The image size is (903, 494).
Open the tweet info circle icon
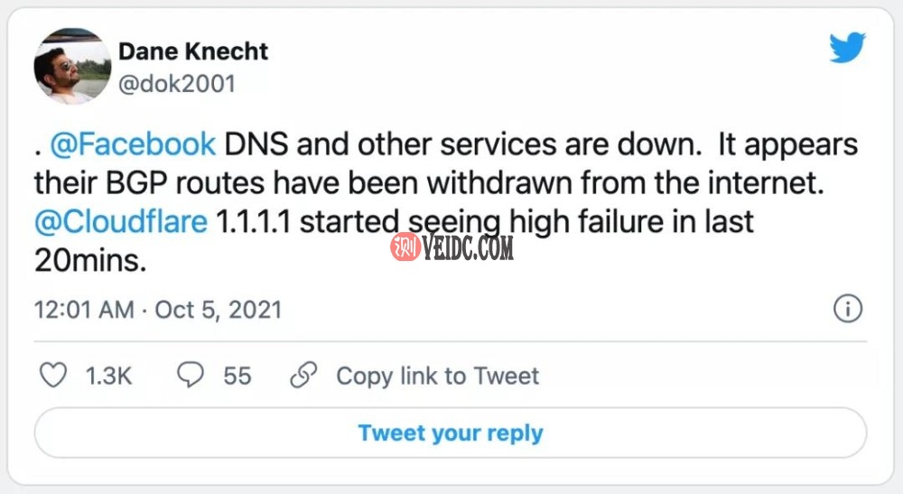[x=847, y=310]
